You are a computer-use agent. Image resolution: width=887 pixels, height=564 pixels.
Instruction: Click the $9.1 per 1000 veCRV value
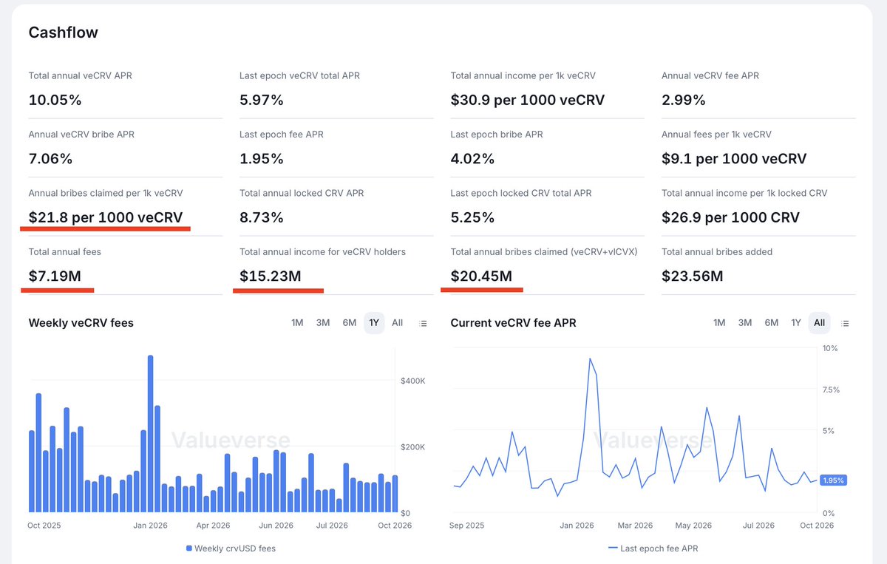coord(734,159)
